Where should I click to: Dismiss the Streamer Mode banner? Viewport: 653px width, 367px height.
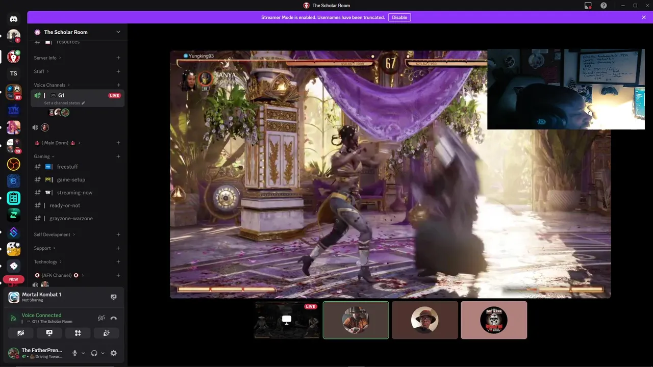point(644,17)
